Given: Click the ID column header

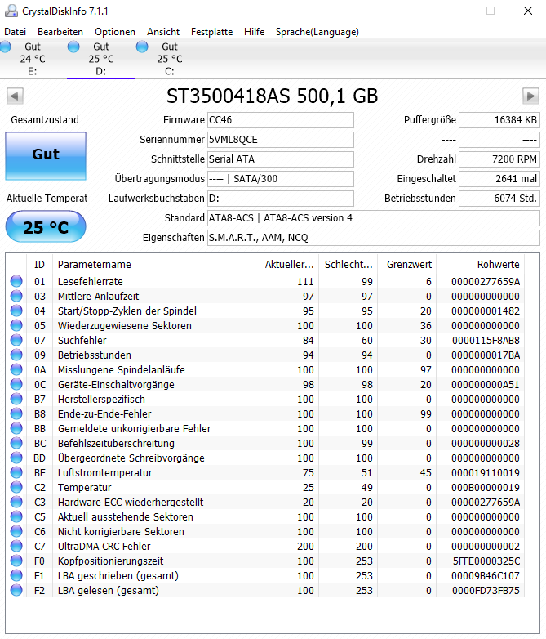Looking at the screenshot, I should point(39,265).
